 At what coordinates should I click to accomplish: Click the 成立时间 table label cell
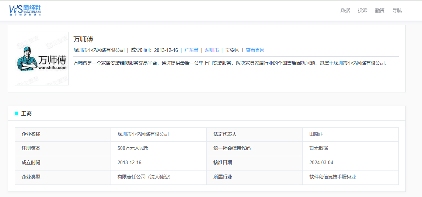(63, 163)
